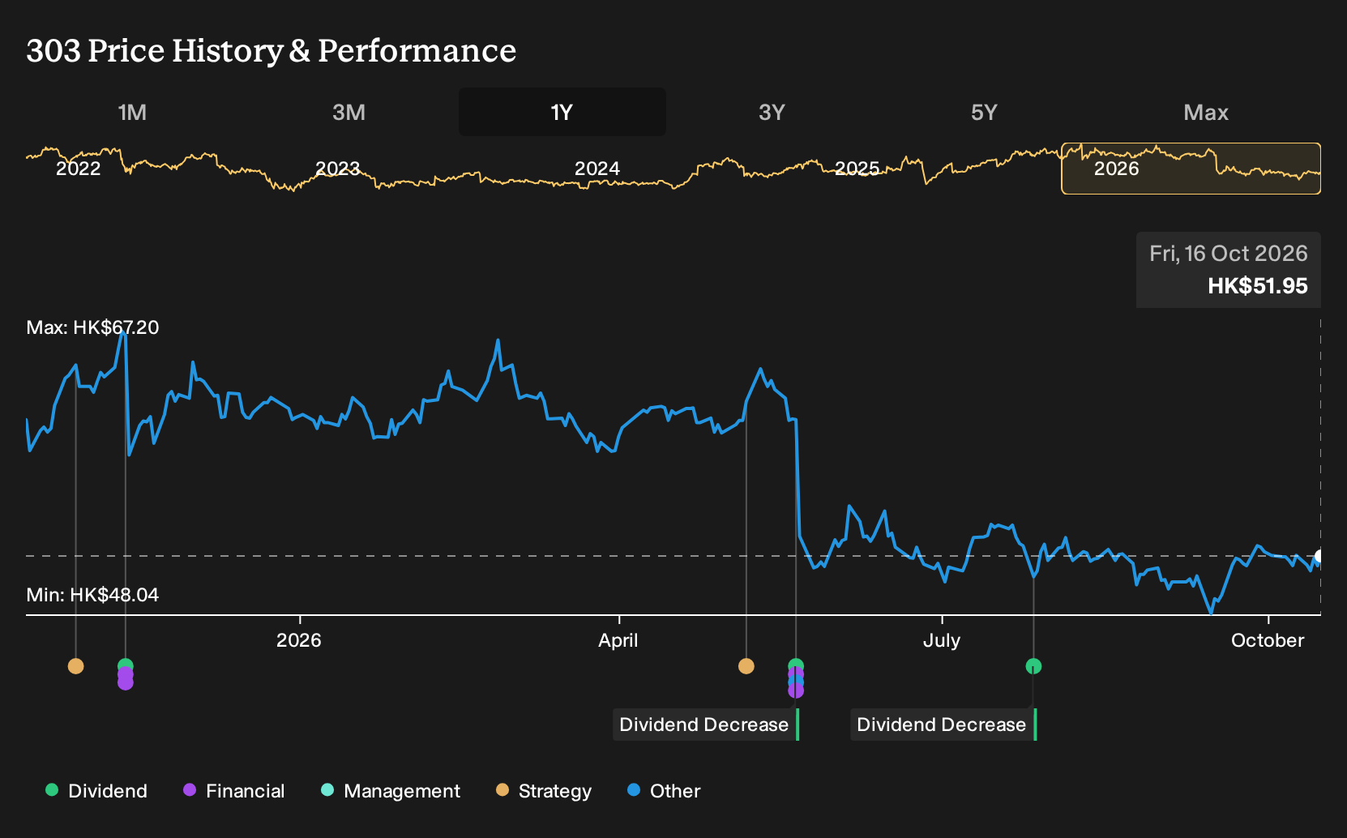Switch to the 3M range tab

coord(349,112)
